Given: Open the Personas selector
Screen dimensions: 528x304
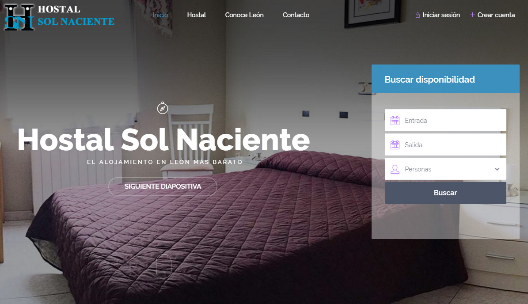Looking at the screenshot, I should [x=445, y=169].
